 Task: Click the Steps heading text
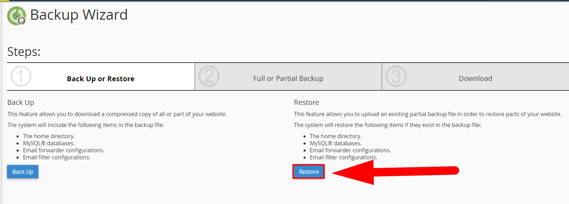coord(24,52)
